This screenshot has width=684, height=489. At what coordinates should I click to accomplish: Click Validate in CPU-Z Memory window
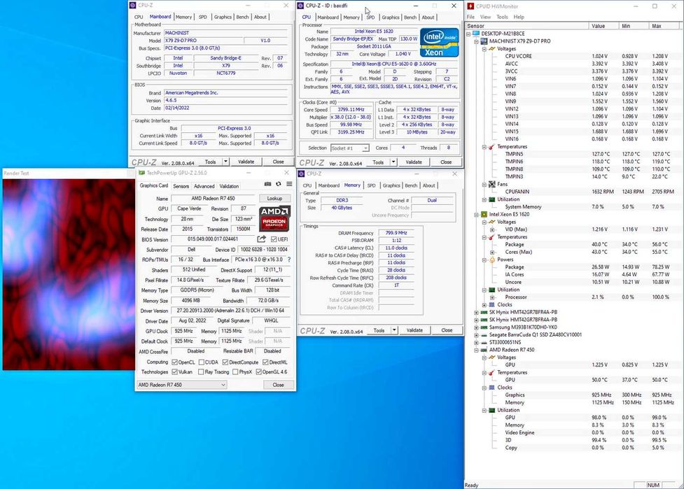coord(414,330)
